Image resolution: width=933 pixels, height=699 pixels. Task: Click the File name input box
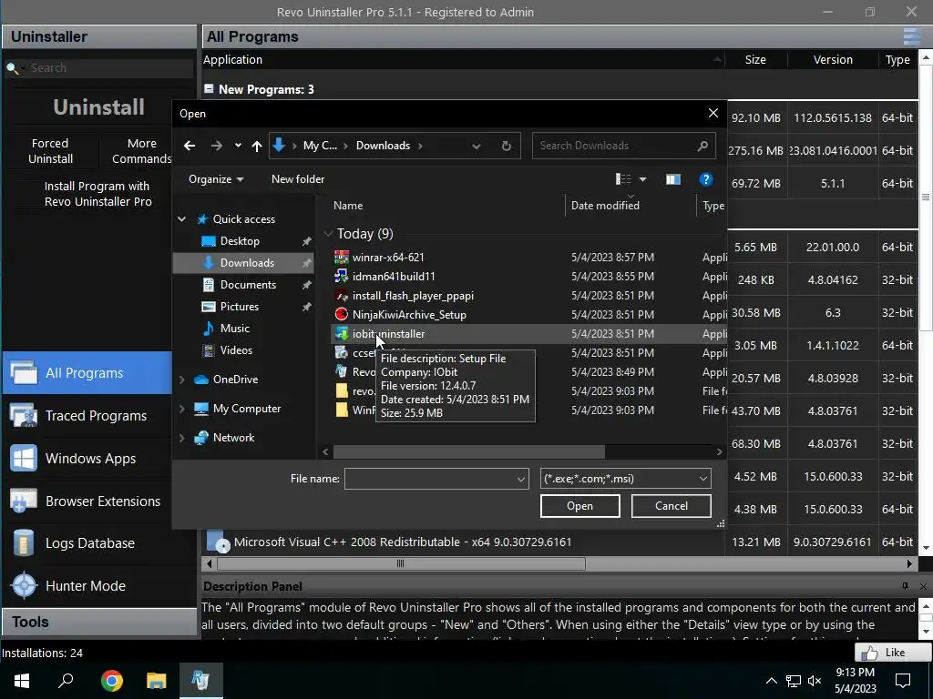(436, 479)
